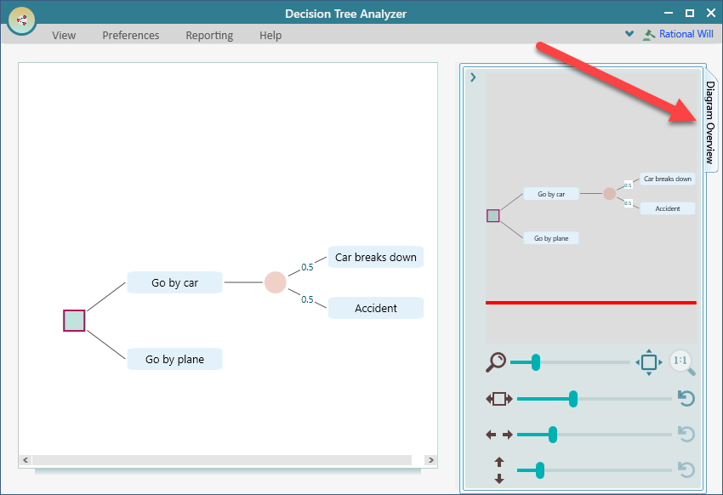The height and width of the screenshot is (495, 723).
Task: Expand the chance node after Go by car
Action: pos(275,282)
